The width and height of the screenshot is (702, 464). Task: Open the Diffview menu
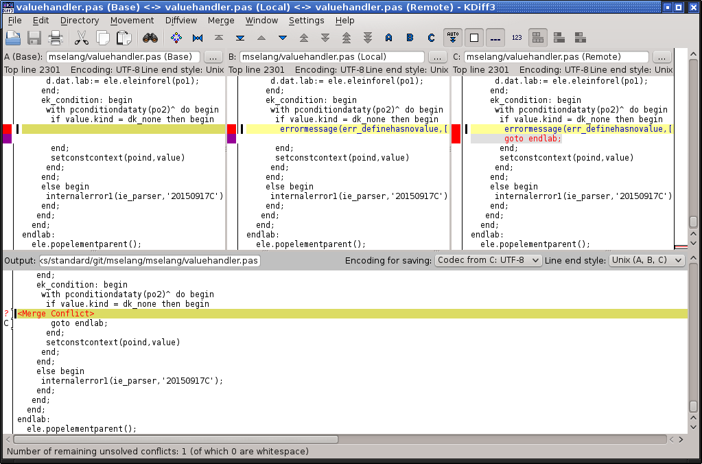[180, 21]
